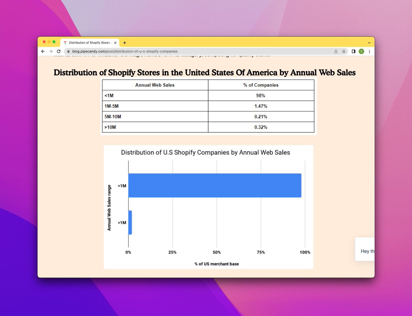The height and width of the screenshot is (316, 412).
Task: Bookmark this page with the star icon
Action: (344, 51)
